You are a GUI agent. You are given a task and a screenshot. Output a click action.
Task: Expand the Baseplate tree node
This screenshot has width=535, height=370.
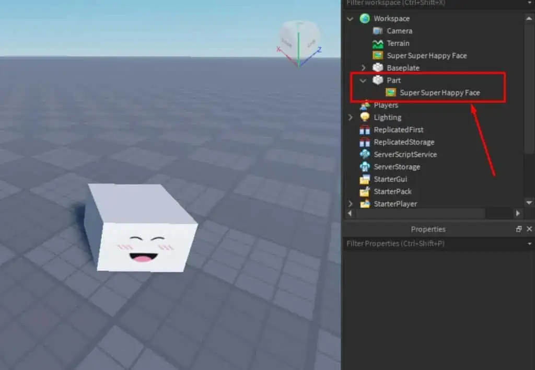[363, 67]
